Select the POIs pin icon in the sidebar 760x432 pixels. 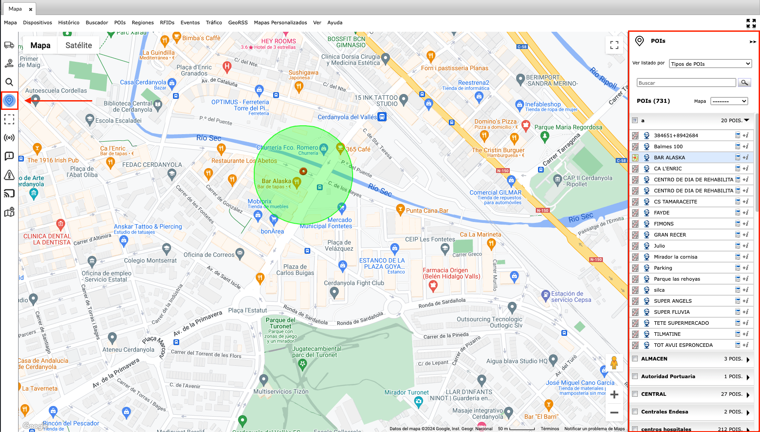pos(9,101)
